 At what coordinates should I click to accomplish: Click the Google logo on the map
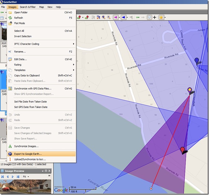click(61, 190)
